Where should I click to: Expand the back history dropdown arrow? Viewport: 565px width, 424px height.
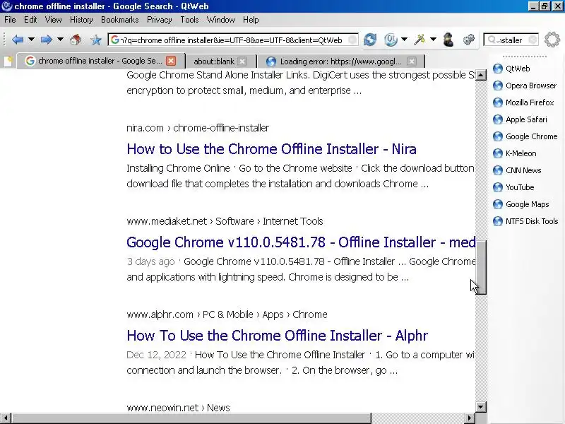[31, 40]
